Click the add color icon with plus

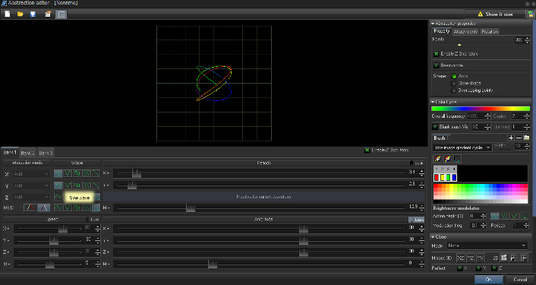[437, 159]
